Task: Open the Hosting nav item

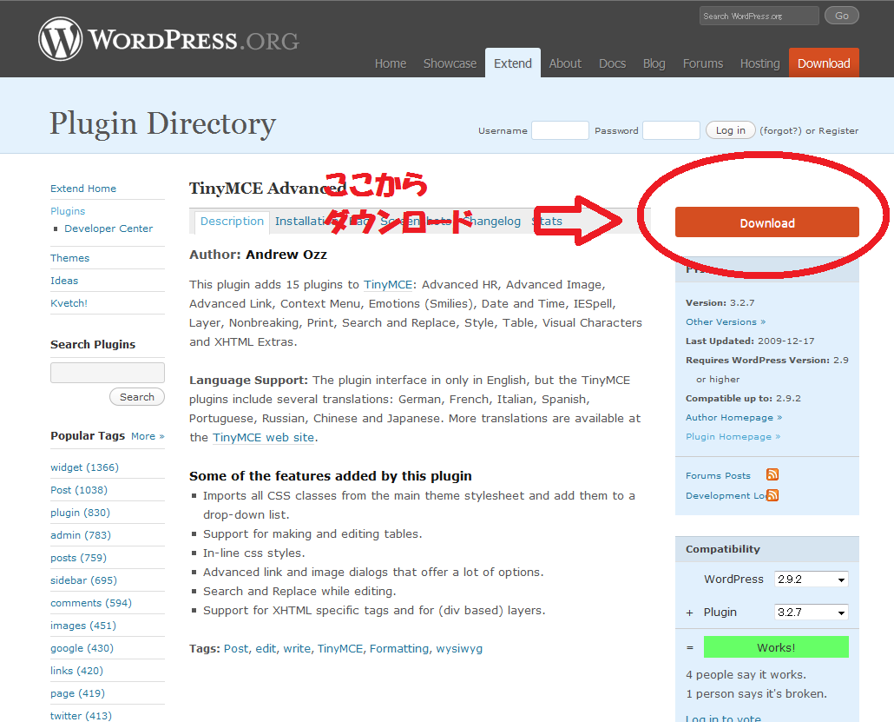Action: click(x=760, y=63)
